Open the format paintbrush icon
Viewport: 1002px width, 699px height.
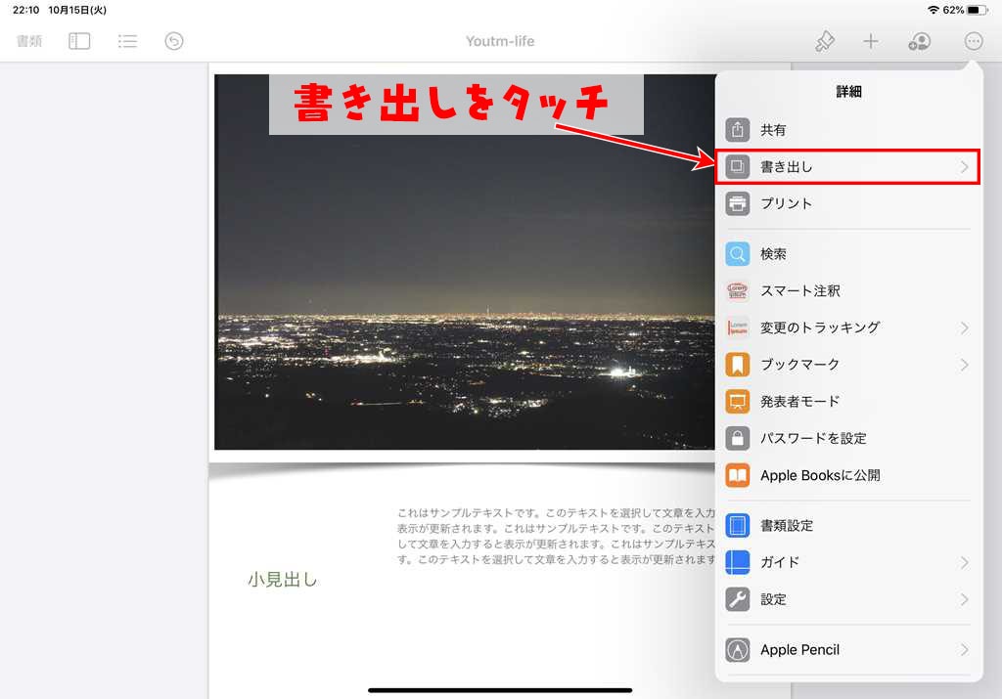[x=824, y=41]
